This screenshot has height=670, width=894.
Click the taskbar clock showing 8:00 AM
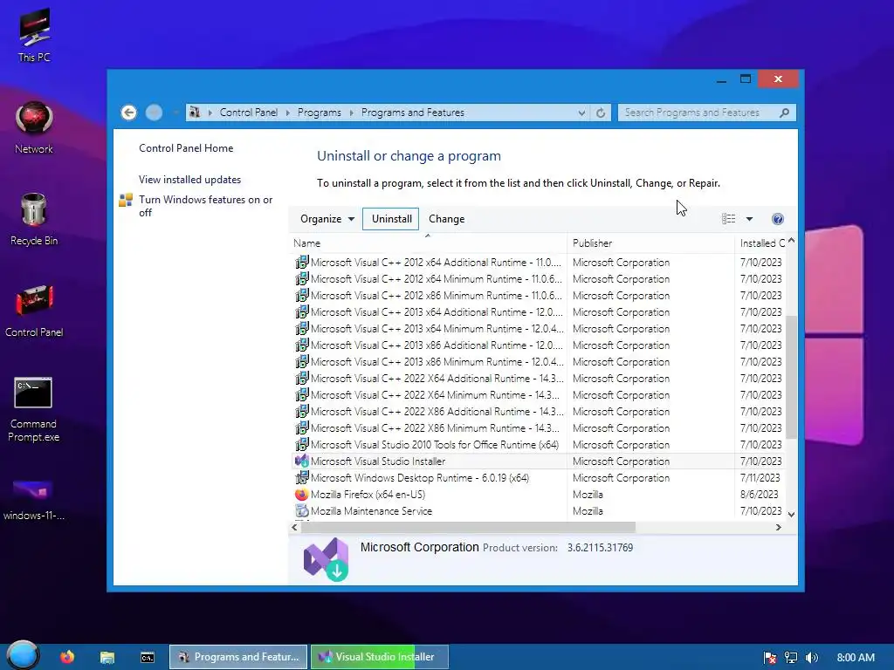tap(856, 658)
